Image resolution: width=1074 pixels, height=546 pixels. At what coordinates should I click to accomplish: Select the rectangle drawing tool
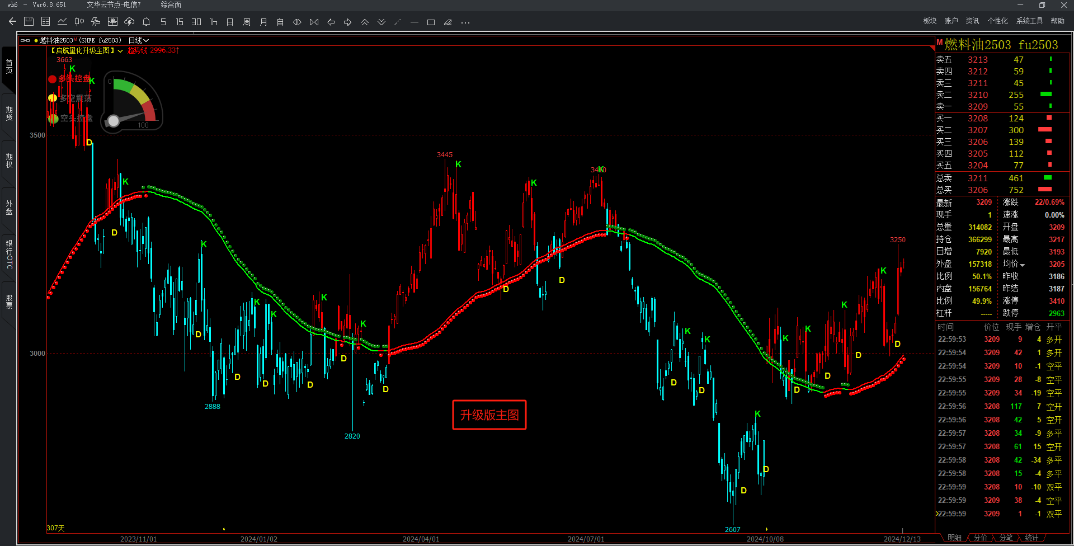pos(431,22)
